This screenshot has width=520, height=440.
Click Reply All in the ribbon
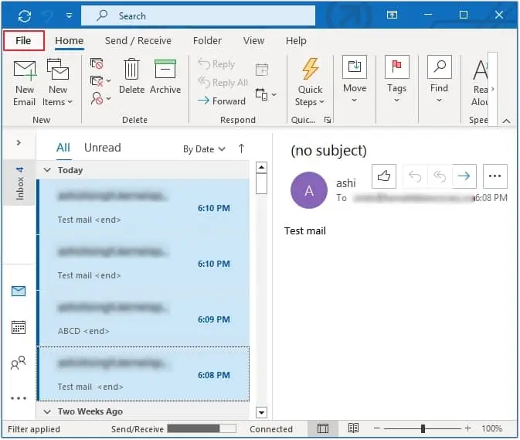[x=223, y=82]
